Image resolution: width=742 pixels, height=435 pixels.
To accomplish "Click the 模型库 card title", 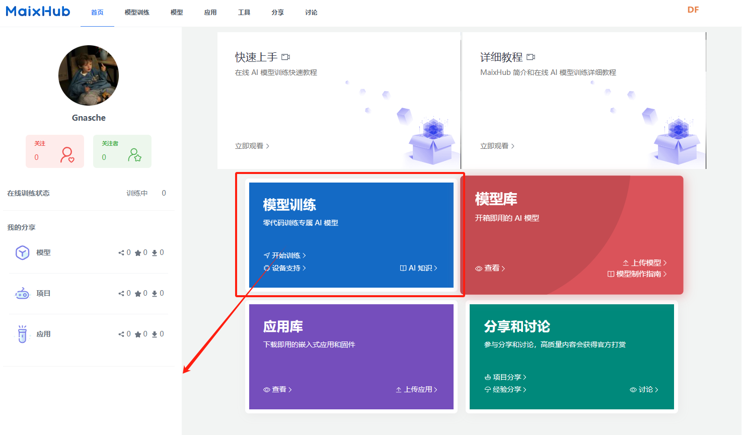I will tap(496, 199).
